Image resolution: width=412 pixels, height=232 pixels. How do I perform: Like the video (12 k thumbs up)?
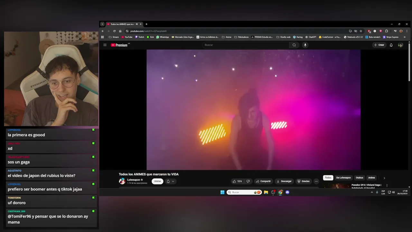(237, 181)
